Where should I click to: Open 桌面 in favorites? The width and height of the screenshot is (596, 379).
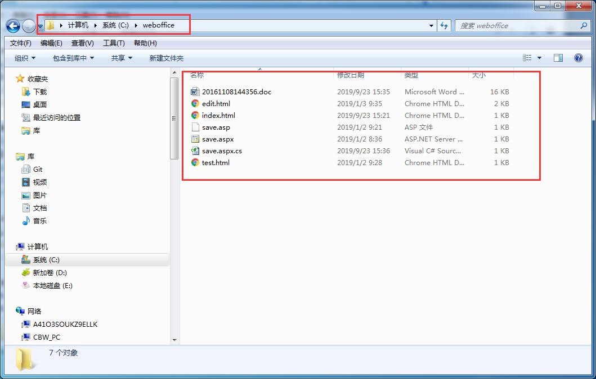click(x=40, y=104)
